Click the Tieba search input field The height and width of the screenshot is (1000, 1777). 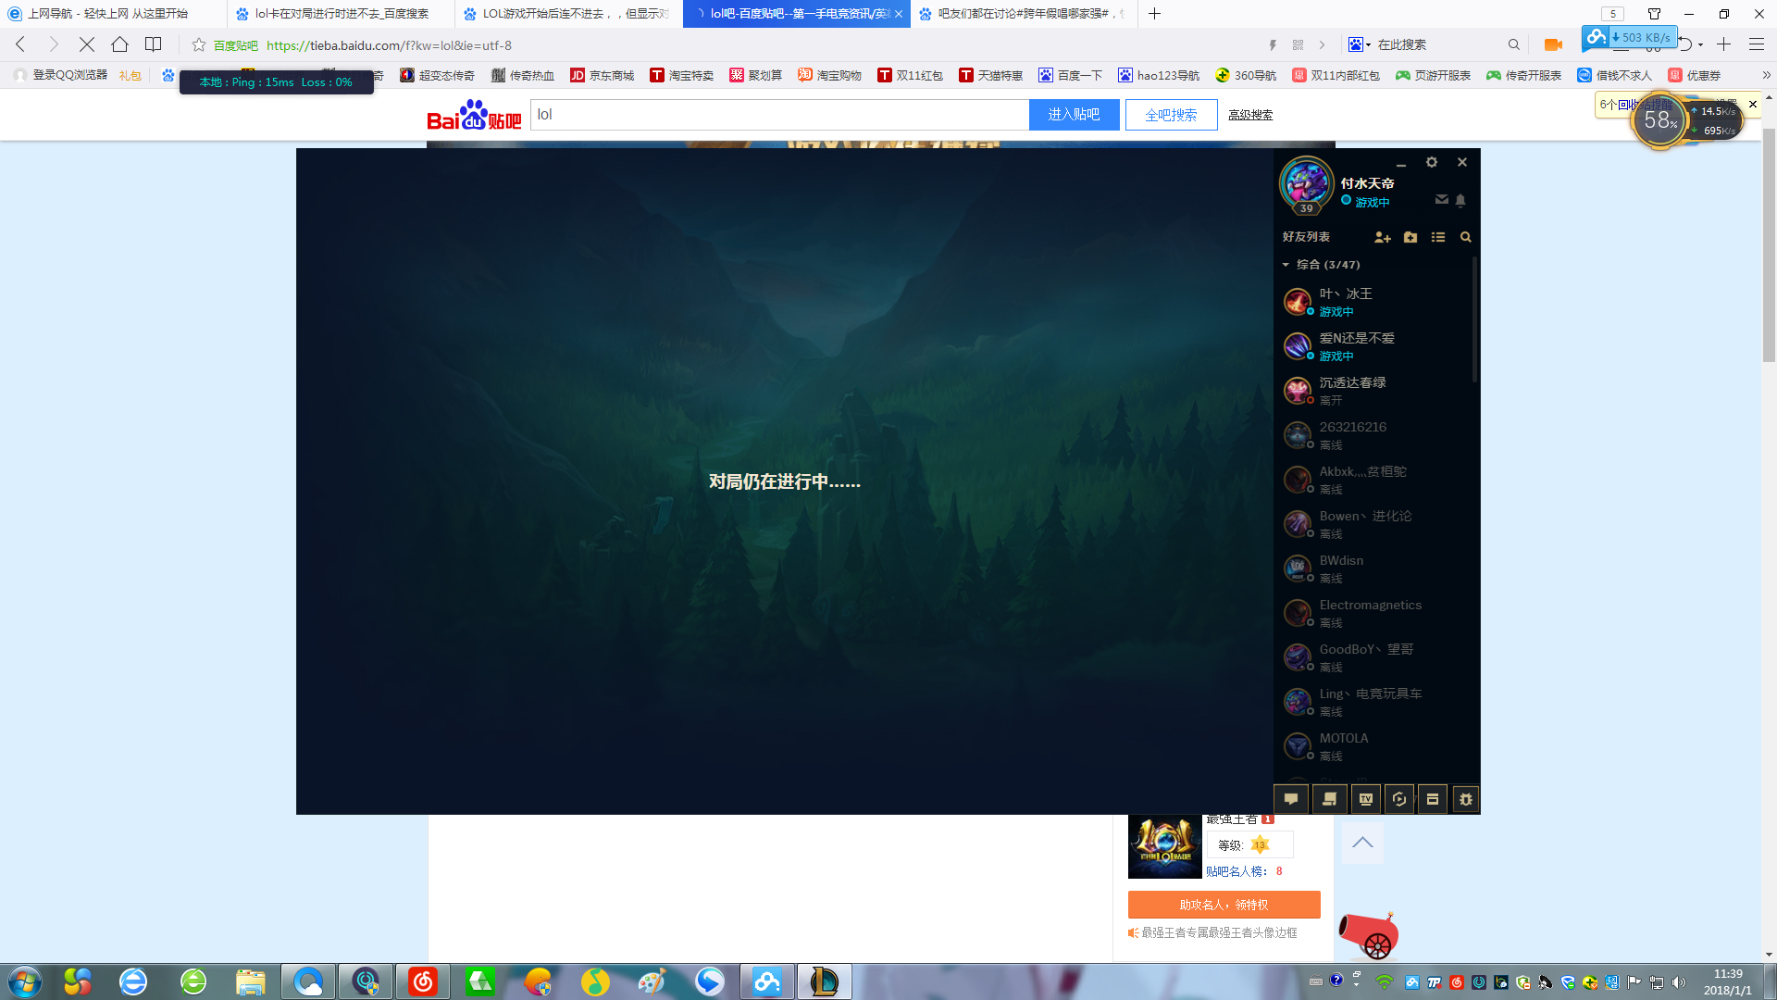click(x=779, y=115)
